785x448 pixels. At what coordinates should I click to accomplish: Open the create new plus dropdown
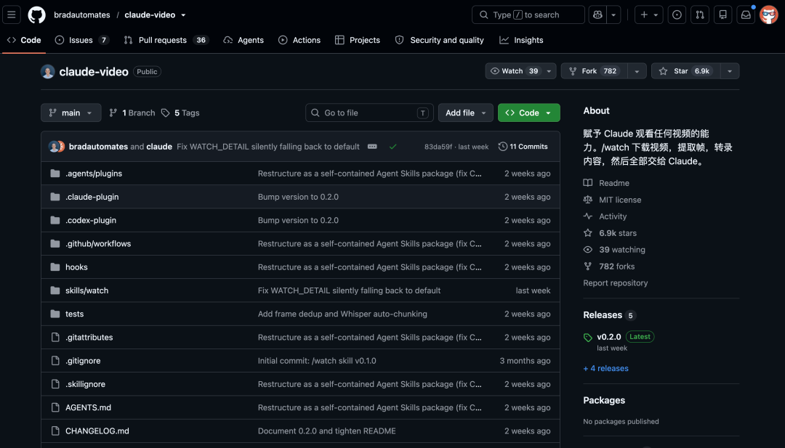(x=649, y=15)
